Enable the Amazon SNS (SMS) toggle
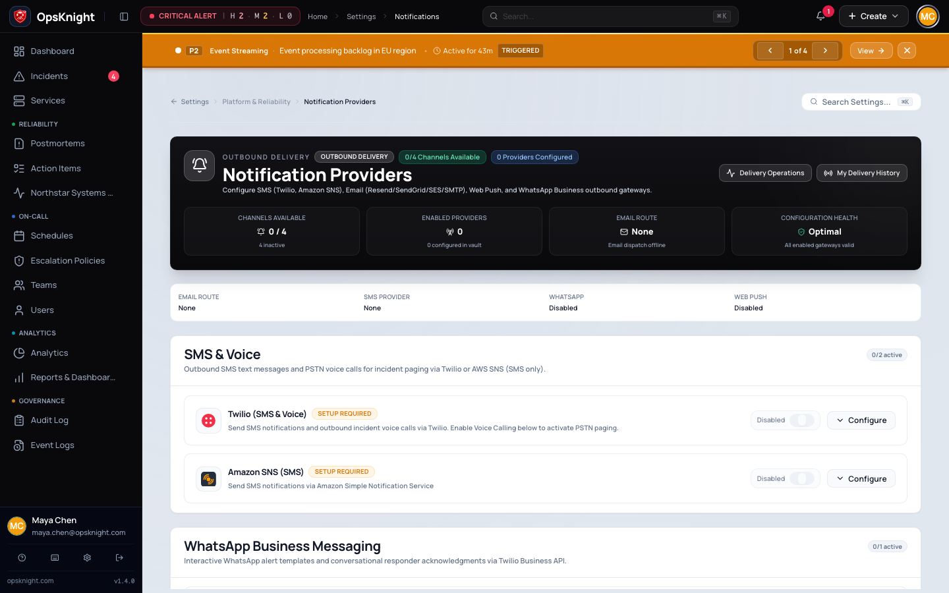The image size is (949, 593). (802, 479)
